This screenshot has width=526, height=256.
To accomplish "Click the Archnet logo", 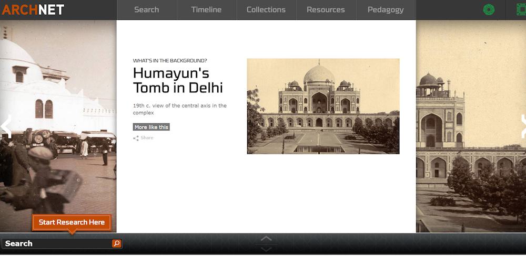I will click(x=33, y=9).
